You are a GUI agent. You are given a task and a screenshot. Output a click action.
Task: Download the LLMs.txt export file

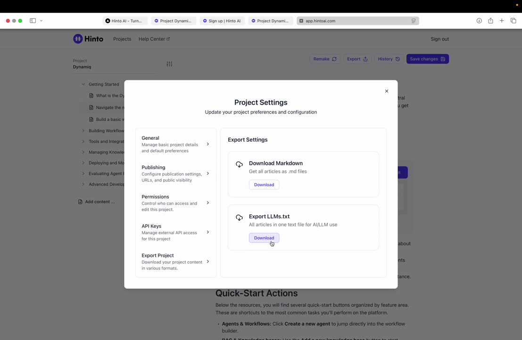pos(264,238)
